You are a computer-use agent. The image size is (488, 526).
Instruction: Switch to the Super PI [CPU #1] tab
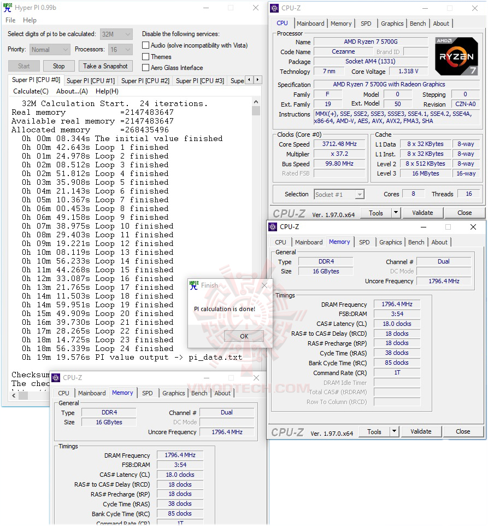[x=91, y=81]
